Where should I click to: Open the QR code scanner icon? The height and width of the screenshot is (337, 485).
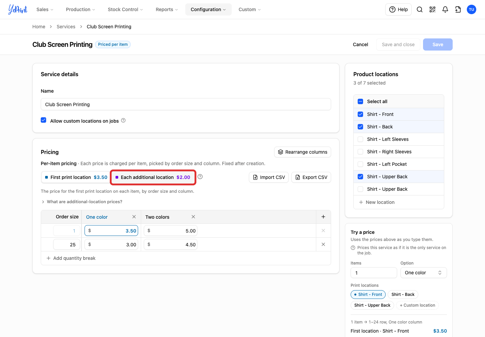(x=432, y=9)
